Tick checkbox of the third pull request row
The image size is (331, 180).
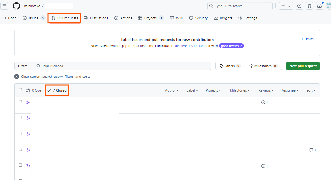pyautogui.click(x=20, y=133)
